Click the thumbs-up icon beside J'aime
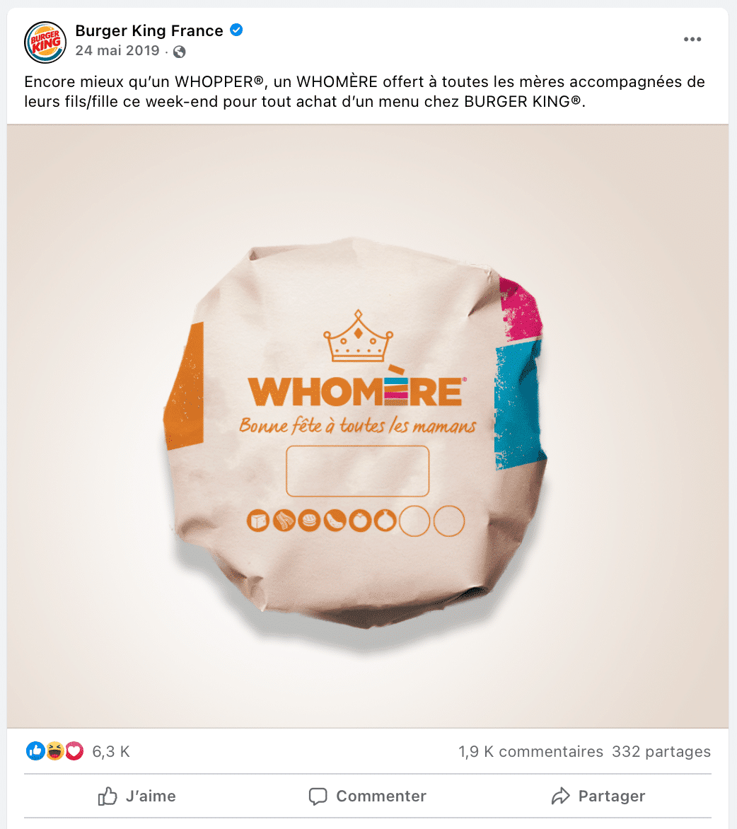This screenshot has height=829, width=737. point(108,796)
